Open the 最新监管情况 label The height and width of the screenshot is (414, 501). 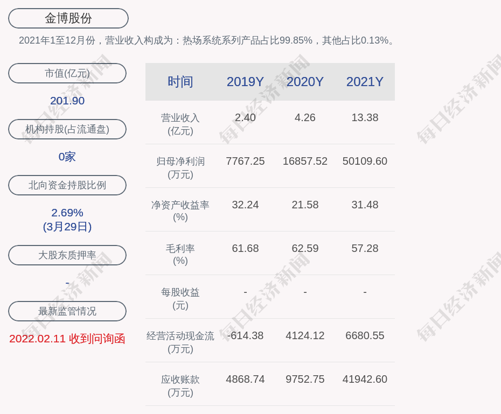point(67,311)
